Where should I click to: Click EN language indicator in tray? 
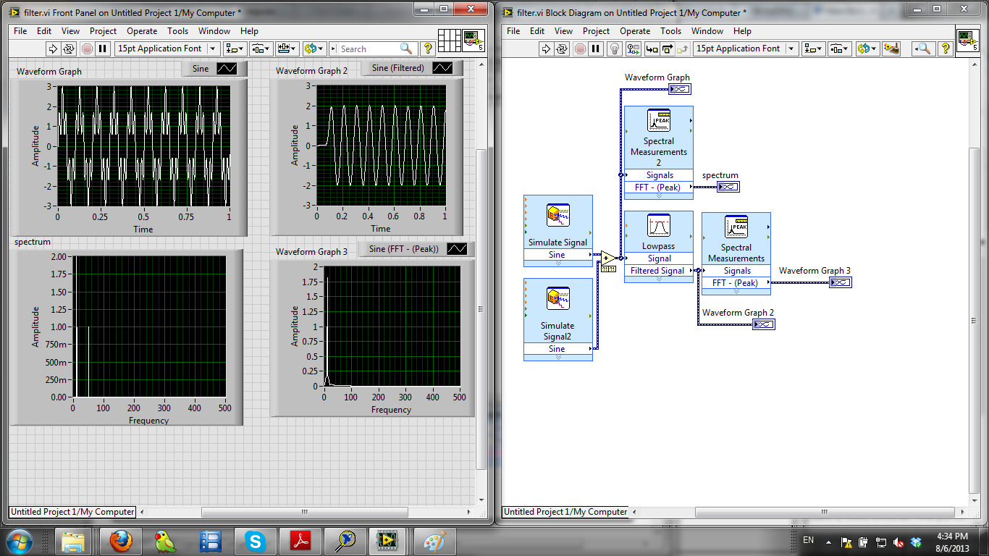(809, 540)
